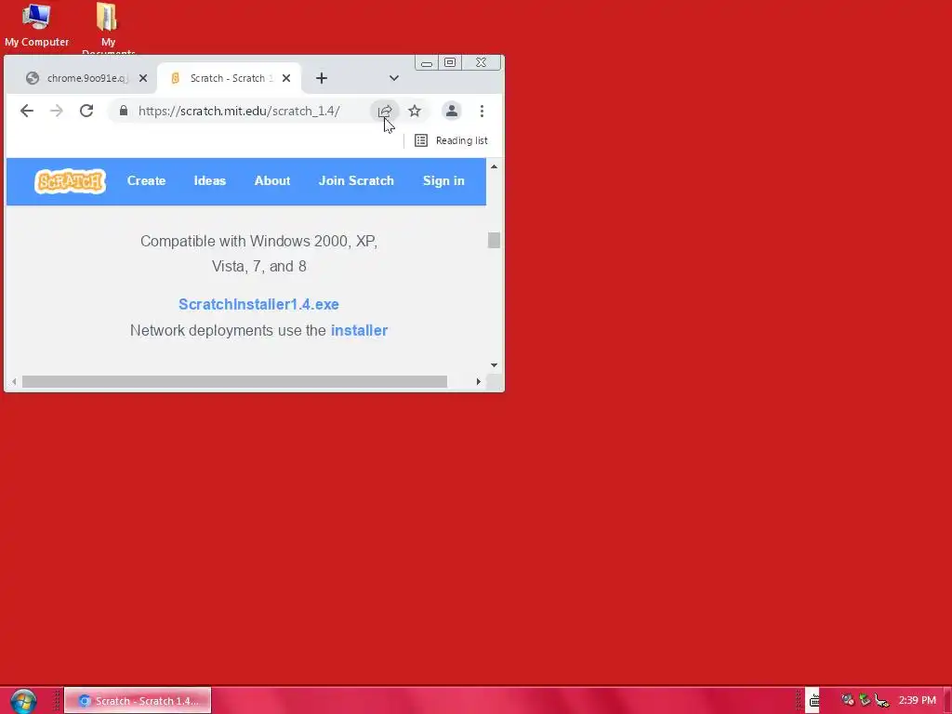Image resolution: width=952 pixels, height=714 pixels.
Task: Open the Ideas menu item
Action: pos(210,181)
